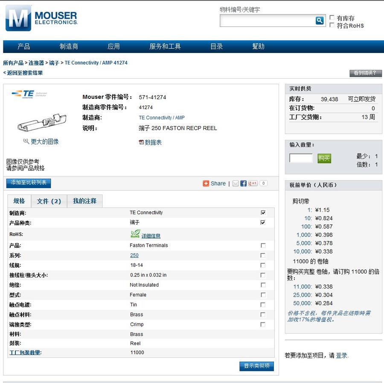Viewport: 384px width, 383px height.
Task: Open the 服务和工具 navigation menu
Action: (165, 47)
